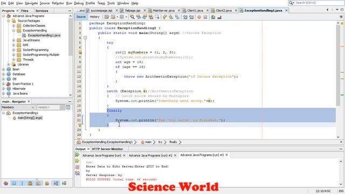Click the Start Macro Recording red icon

[199, 17]
